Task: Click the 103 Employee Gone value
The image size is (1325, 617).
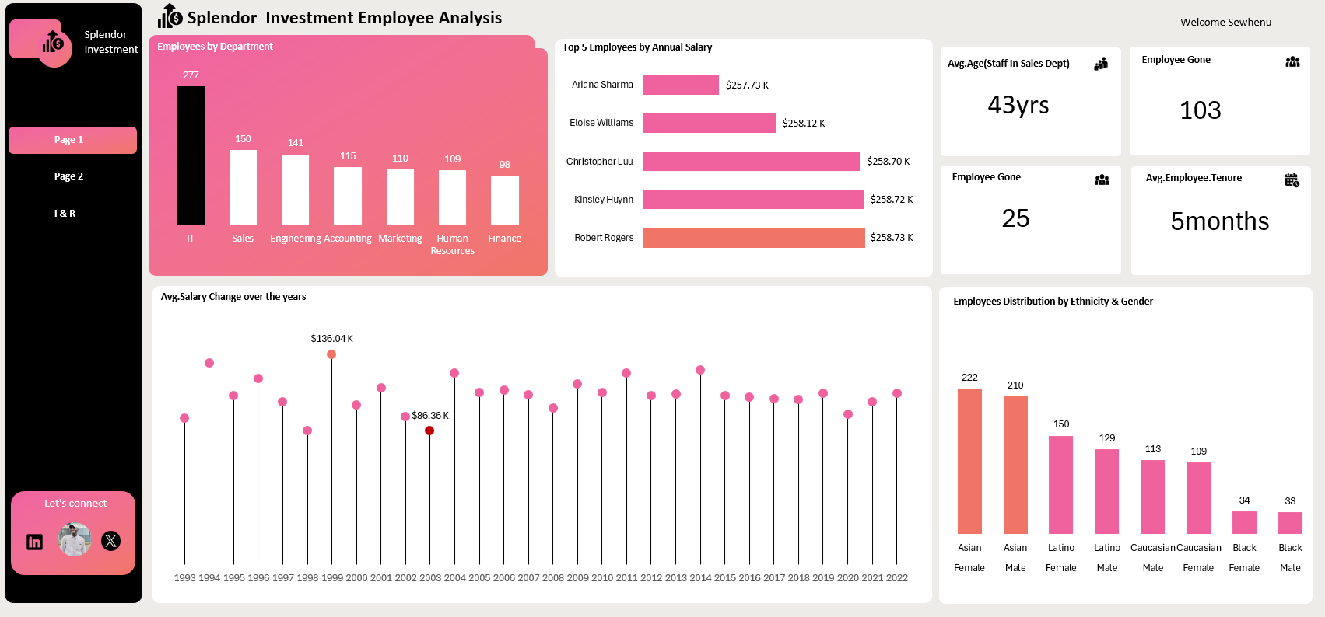Action: click(x=1201, y=110)
